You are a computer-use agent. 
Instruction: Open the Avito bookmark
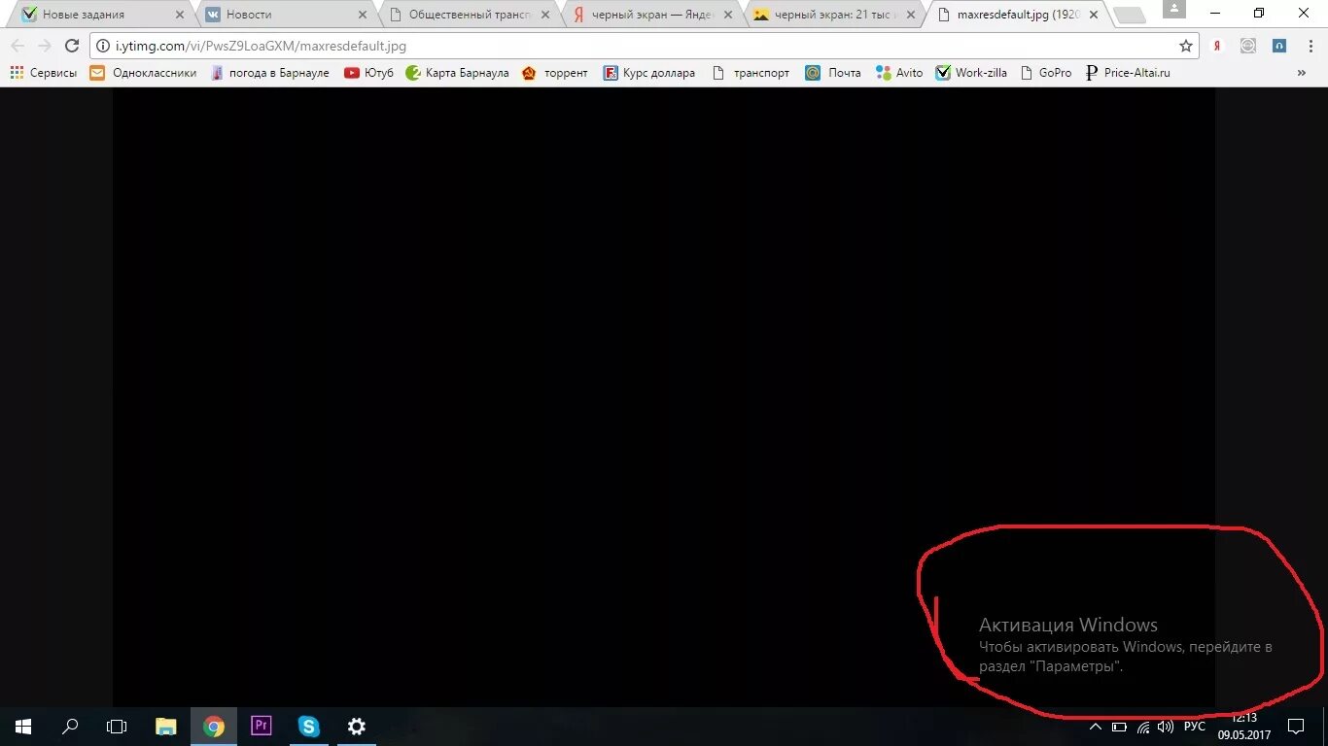899,73
